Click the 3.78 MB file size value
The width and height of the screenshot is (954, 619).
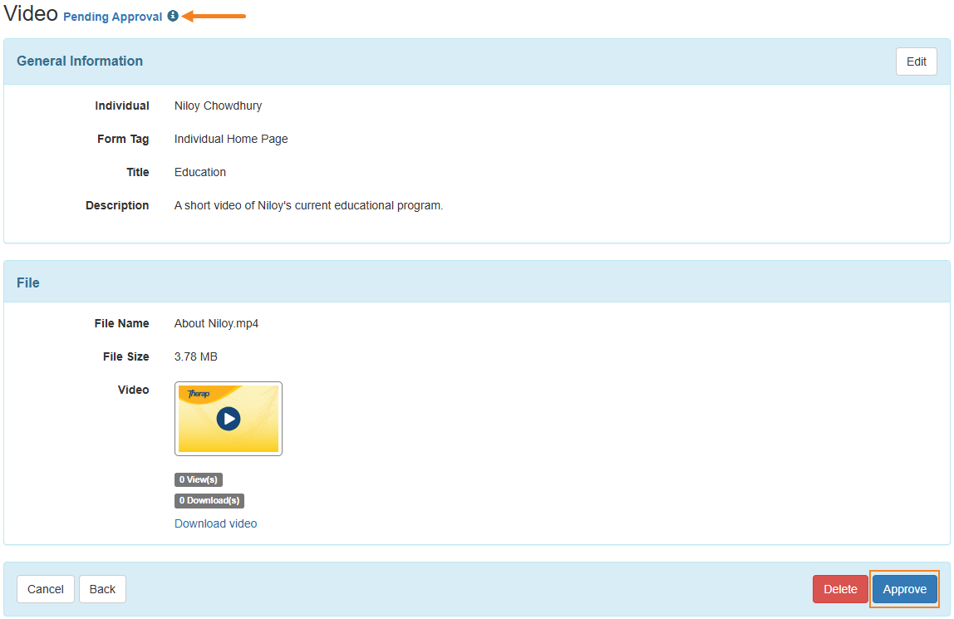point(196,356)
